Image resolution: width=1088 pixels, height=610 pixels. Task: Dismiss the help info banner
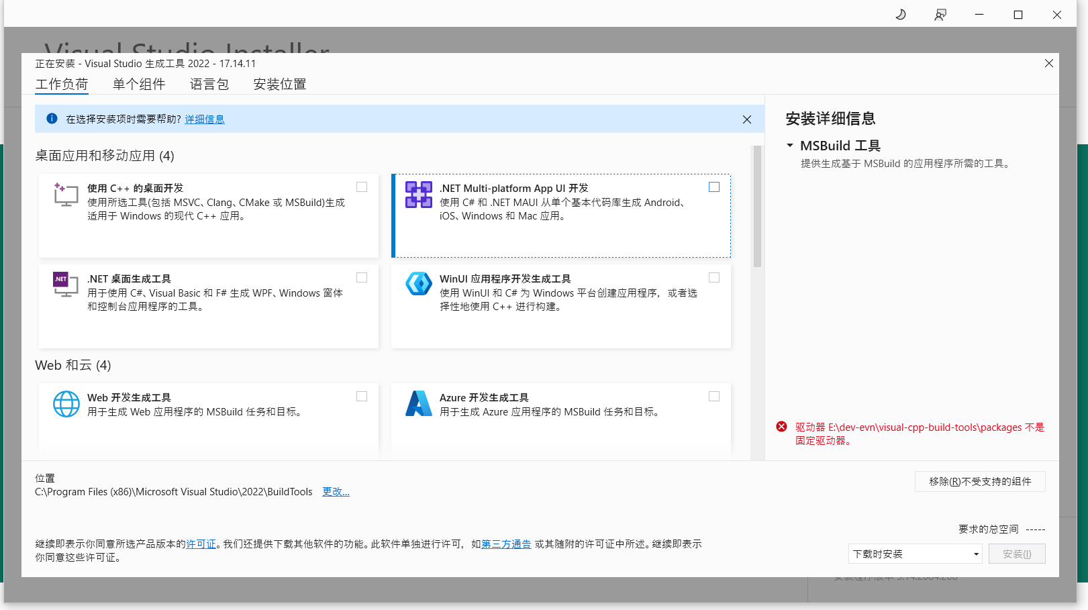(x=747, y=119)
